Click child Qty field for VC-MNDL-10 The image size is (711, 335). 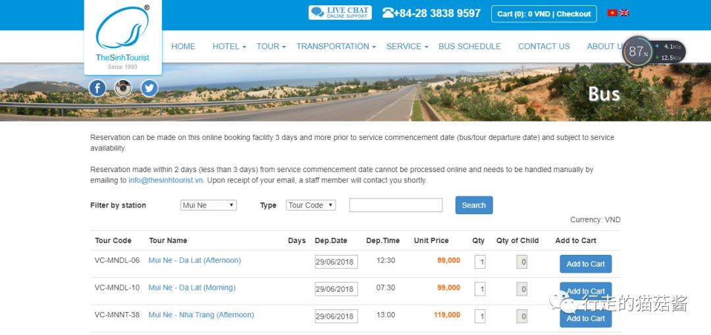pyautogui.click(x=521, y=289)
